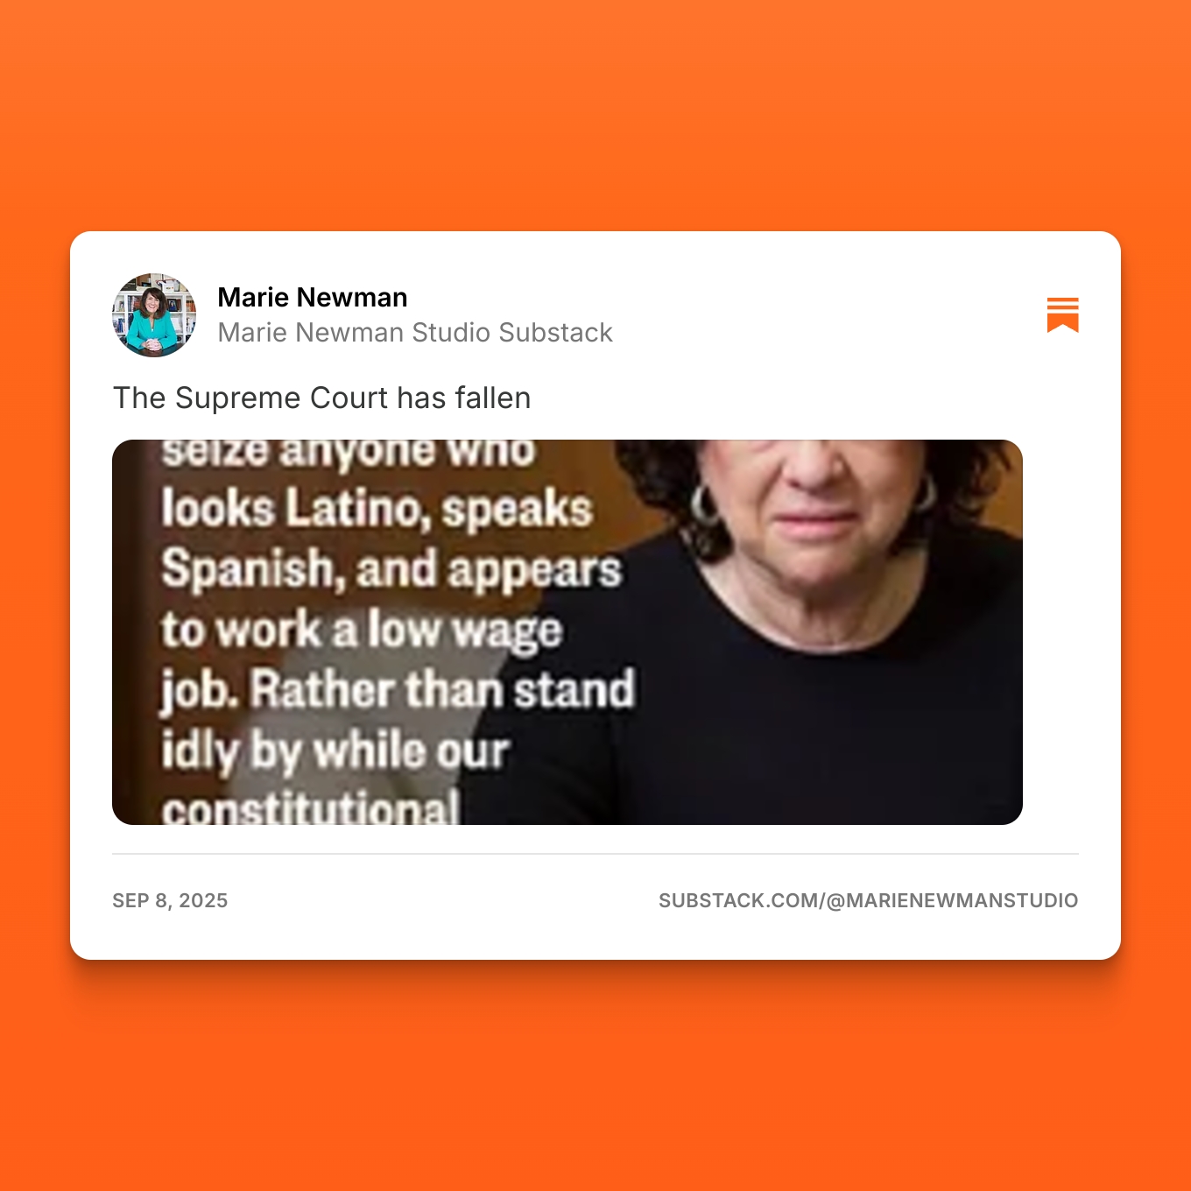Click the 'seize anyone who' line in image
This screenshot has width=1191, height=1191.
[348, 453]
